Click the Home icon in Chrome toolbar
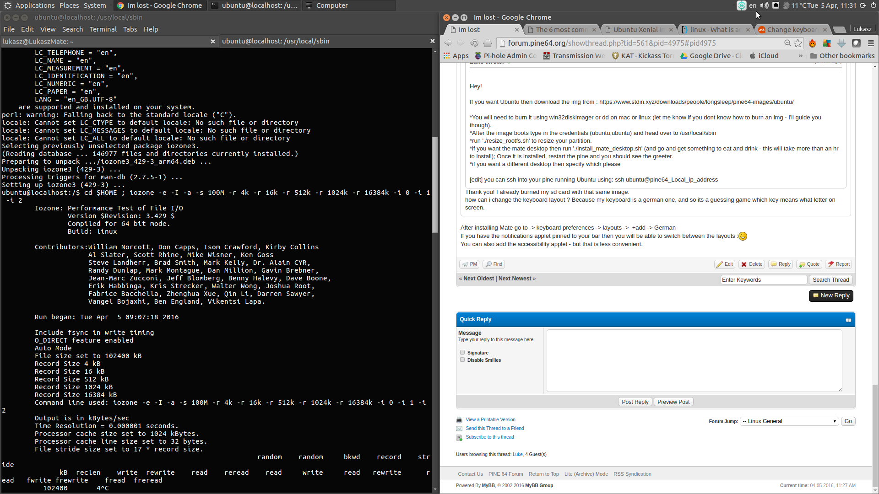Image resolution: width=879 pixels, height=494 pixels. pyautogui.click(x=488, y=43)
